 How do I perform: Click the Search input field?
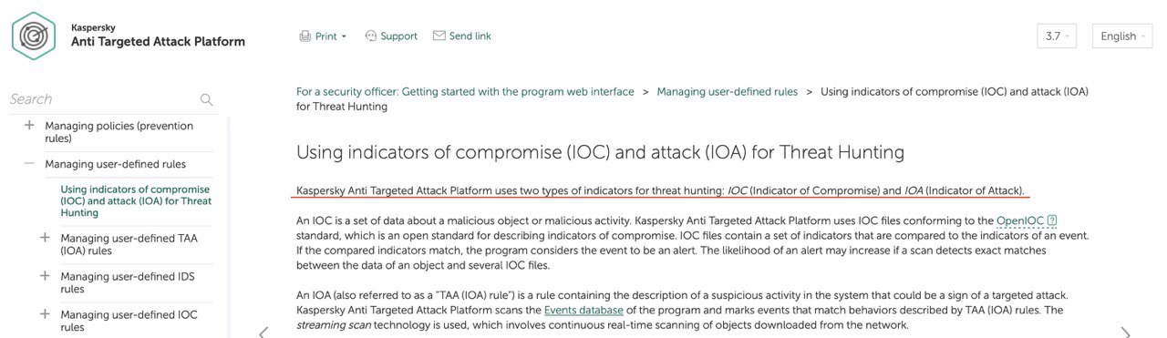[x=100, y=99]
